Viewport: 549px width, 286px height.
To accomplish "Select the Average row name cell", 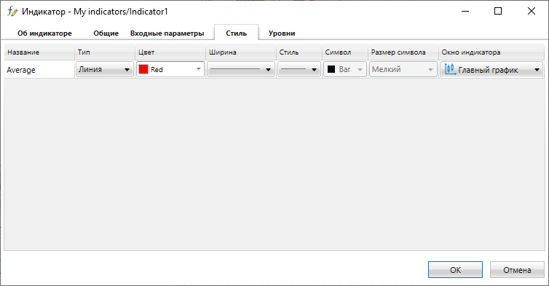I will point(39,69).
